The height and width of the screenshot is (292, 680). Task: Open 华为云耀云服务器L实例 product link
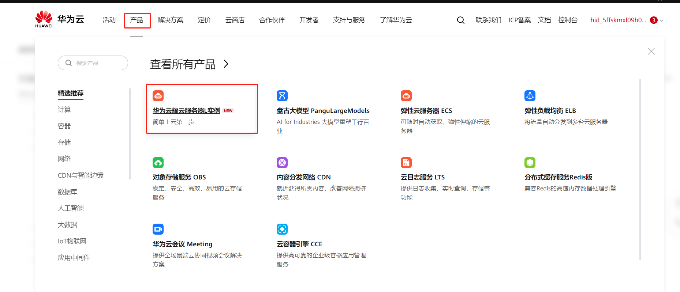click(x=186, y=111)
